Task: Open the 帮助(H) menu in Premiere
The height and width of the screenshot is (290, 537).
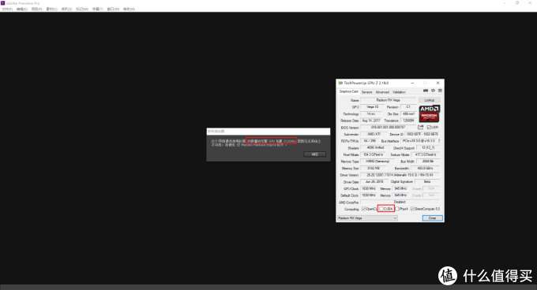Action: (x=129, y=9)
